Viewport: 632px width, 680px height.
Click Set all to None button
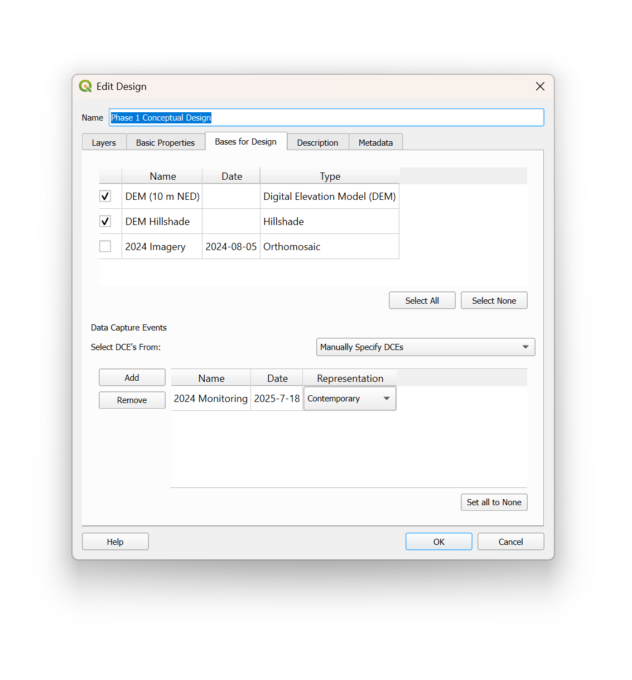494,502
